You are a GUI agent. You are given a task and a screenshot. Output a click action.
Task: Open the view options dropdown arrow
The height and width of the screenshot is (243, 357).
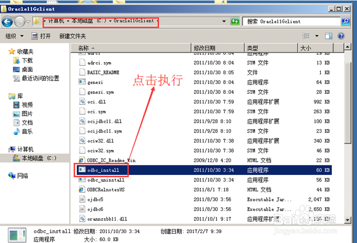(x=317, y=36)
